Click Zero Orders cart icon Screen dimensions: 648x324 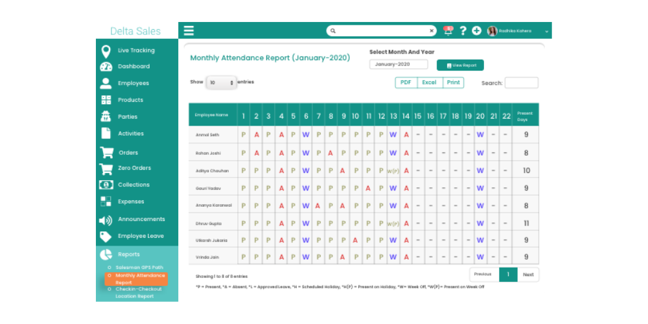pos(106,168)
